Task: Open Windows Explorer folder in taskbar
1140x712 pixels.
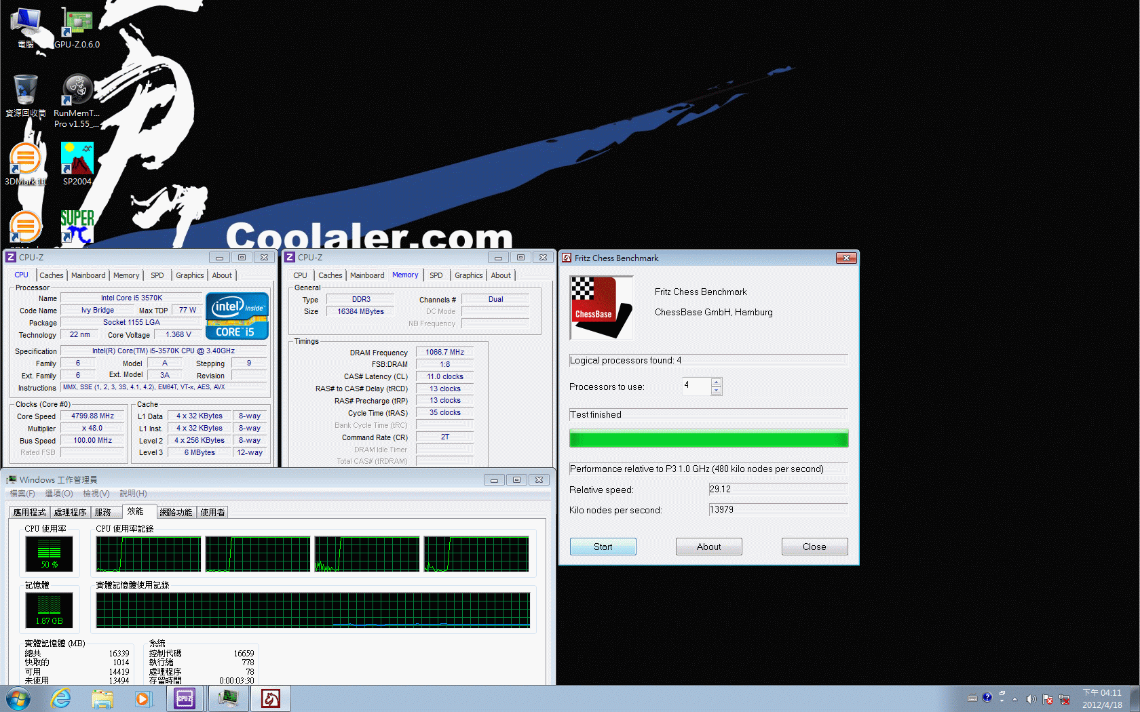Action: pyautogui.click(x=102, y=698)
